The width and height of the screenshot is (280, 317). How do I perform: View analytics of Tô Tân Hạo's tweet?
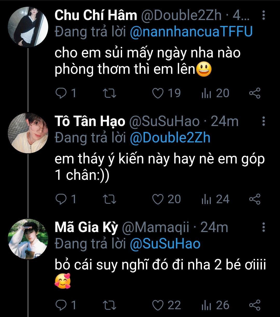(x=206, y=199)
